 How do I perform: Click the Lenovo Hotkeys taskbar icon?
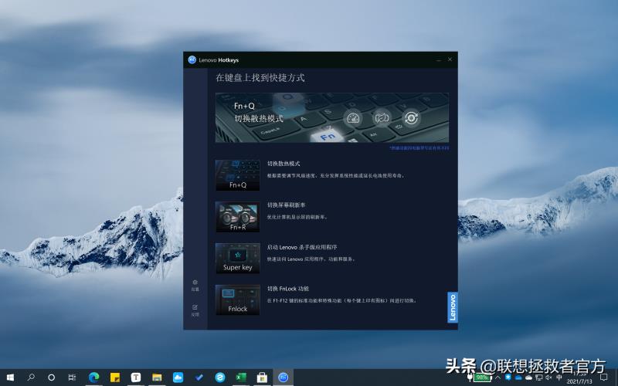click(x=283, y=378)
